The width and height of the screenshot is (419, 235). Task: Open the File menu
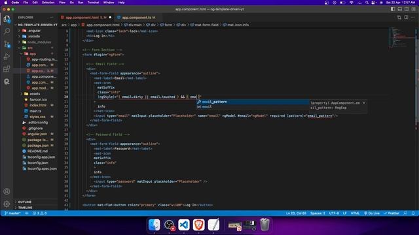point(26,3)
